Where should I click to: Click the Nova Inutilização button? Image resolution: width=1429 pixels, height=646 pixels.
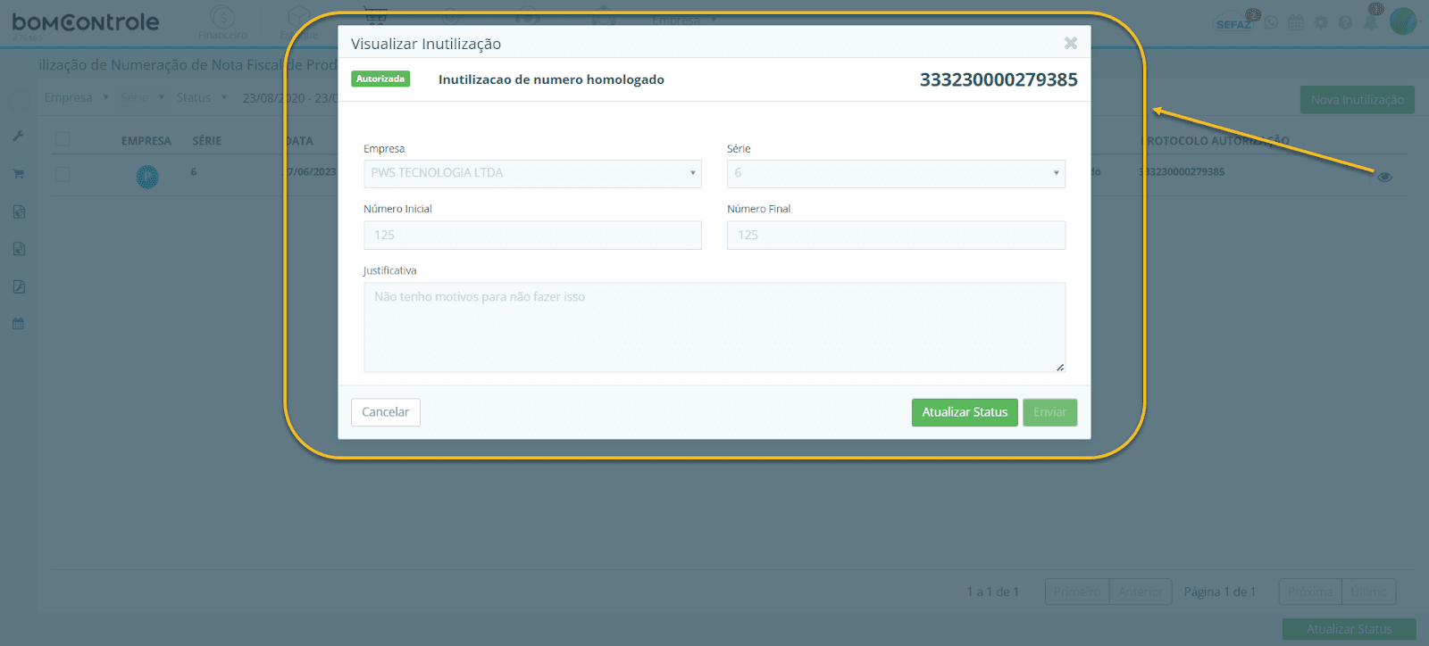point(1357,100)
